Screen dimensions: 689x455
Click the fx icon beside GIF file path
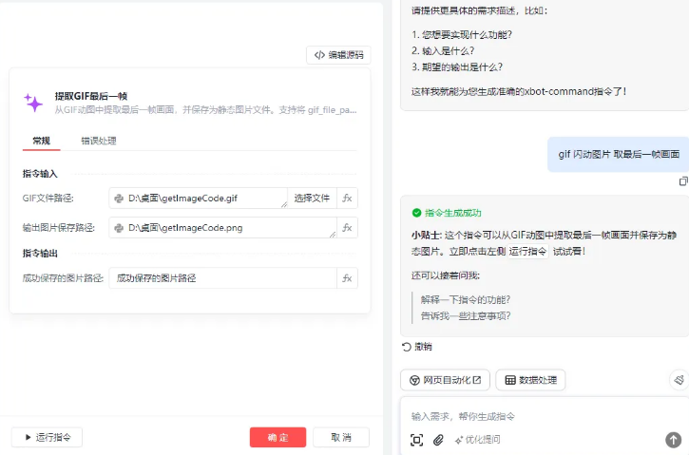coord(347,199)
